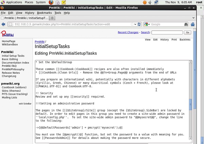This screenshot has width=204, height=144.
Task: Click the PmWiki breadcrumb link
Action: 39,42
